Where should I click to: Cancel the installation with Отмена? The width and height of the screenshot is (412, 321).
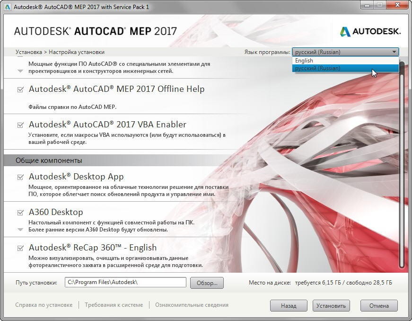[378, 306]
